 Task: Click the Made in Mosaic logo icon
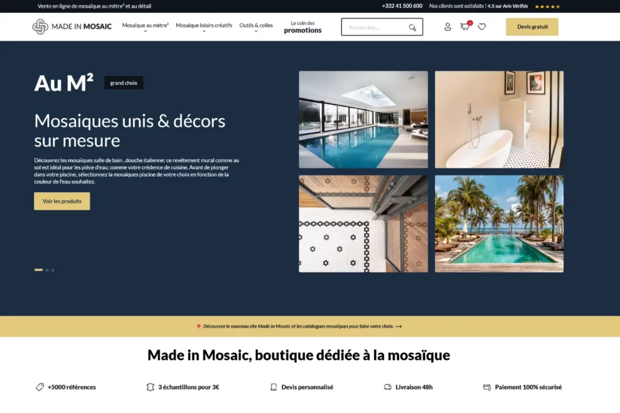point(40,27)
